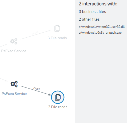
Task: Select the faded 3 File reads documents icon
Action: 57,28
